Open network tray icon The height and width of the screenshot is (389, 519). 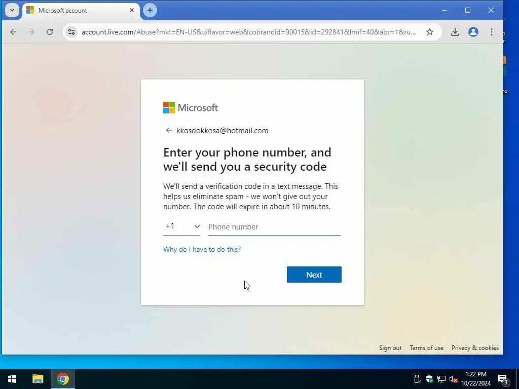click(441, 379)
